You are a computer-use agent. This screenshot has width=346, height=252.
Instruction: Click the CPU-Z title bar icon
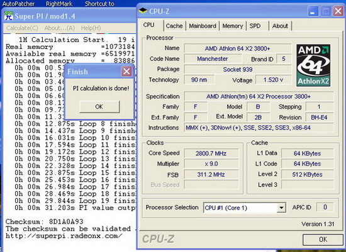tap(143, 11)
